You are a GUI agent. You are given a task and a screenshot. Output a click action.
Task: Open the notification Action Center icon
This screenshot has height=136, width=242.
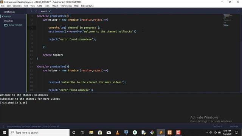pos(236,133)
